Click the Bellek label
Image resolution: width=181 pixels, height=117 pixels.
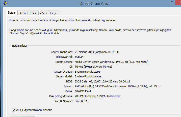point(69,91)
